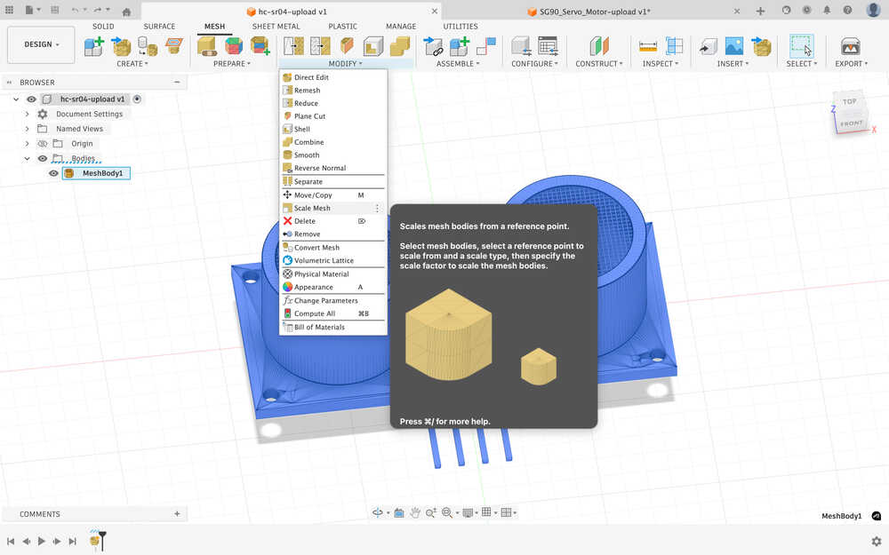Select Appearance in the Modify menu

[x=313, y=287]
